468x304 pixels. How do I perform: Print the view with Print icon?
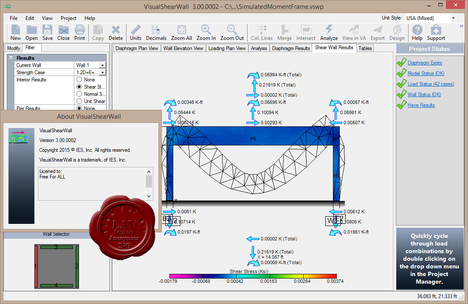(80, 33)
